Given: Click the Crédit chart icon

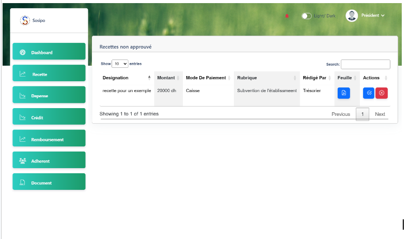Looking at the screenshot, I should pos(23,117).
